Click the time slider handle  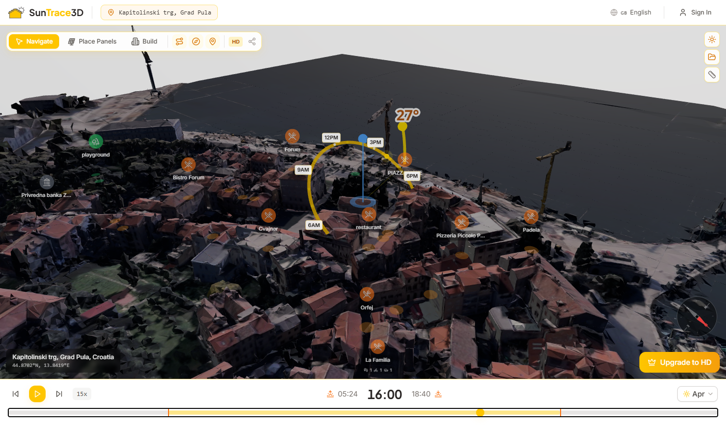[480, 413]
